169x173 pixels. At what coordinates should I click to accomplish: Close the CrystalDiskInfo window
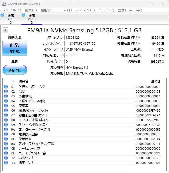point(163,4)
